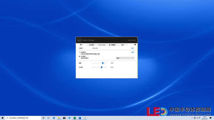Click the brightness slider handle

click(x=103, y=63)
